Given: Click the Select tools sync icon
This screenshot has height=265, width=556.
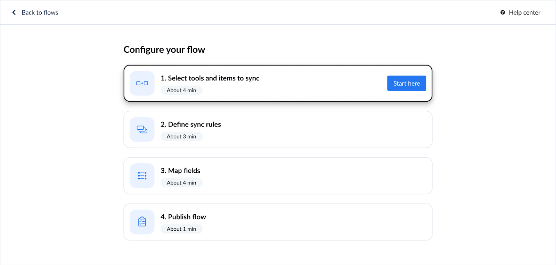Looking at the screenshot, I should point(142,83).
